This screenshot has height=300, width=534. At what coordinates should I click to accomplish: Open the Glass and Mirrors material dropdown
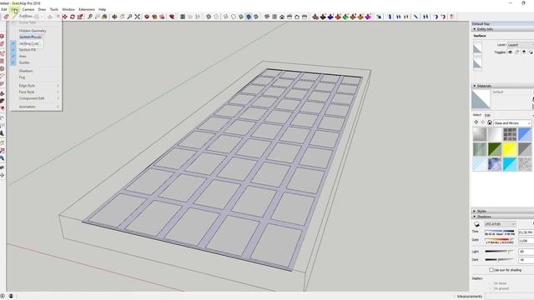point(512,122)
